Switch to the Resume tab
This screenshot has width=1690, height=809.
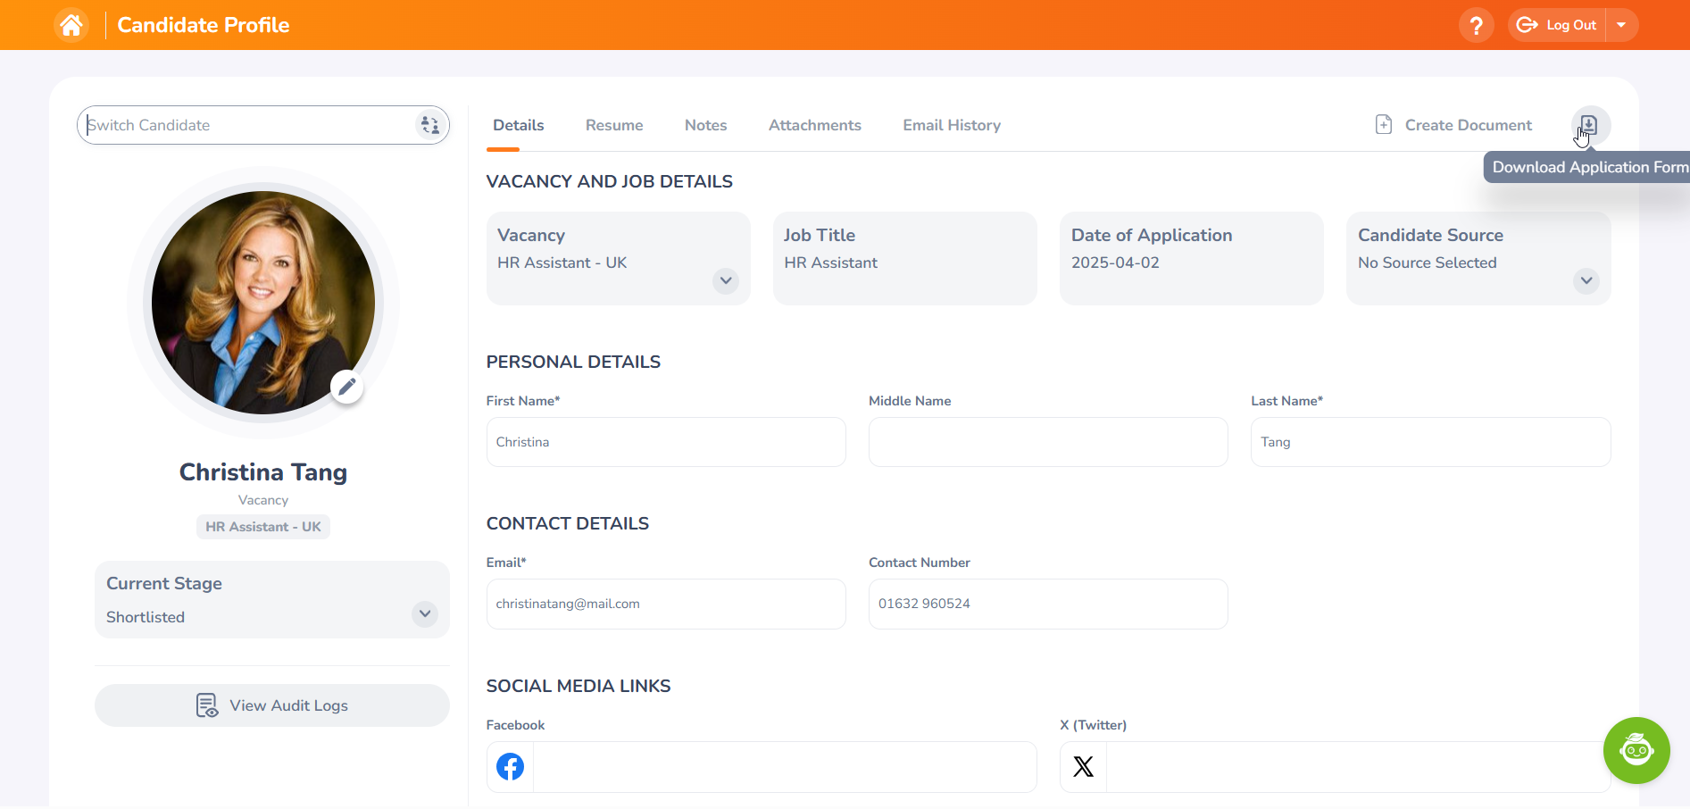click(x=614, y=125)
